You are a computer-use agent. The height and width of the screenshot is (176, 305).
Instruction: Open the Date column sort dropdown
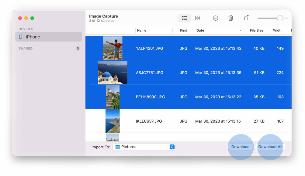pos(241,30)
